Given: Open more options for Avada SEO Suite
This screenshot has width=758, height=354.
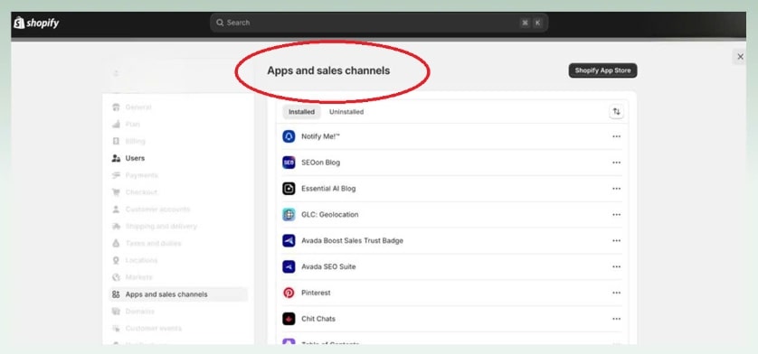Looking at the screenshot, I should (x=616, y=267).
